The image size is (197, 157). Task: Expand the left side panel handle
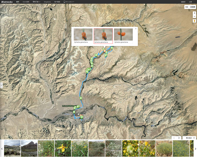[x=1, y=85]
